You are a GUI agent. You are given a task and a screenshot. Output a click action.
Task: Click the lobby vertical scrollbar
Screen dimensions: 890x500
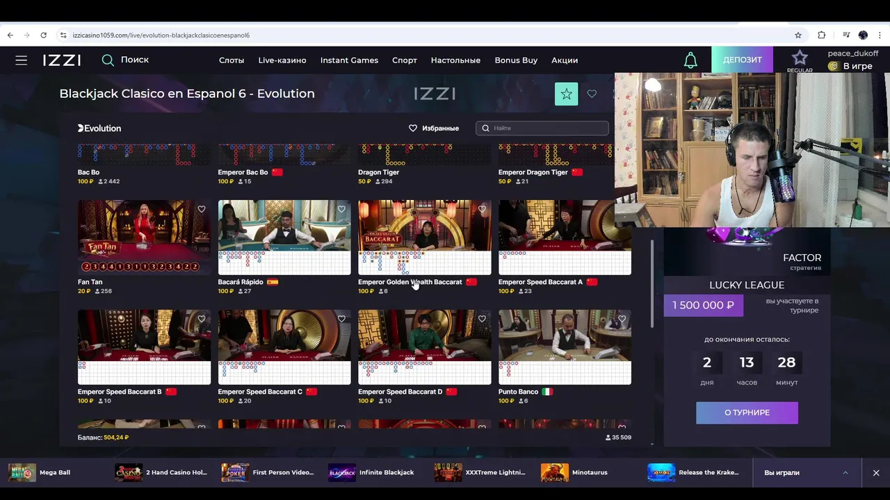tap(652, 283)
